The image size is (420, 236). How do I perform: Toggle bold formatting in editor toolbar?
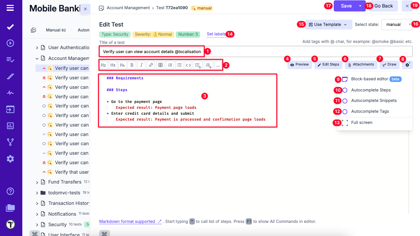(x=132, y=65)
